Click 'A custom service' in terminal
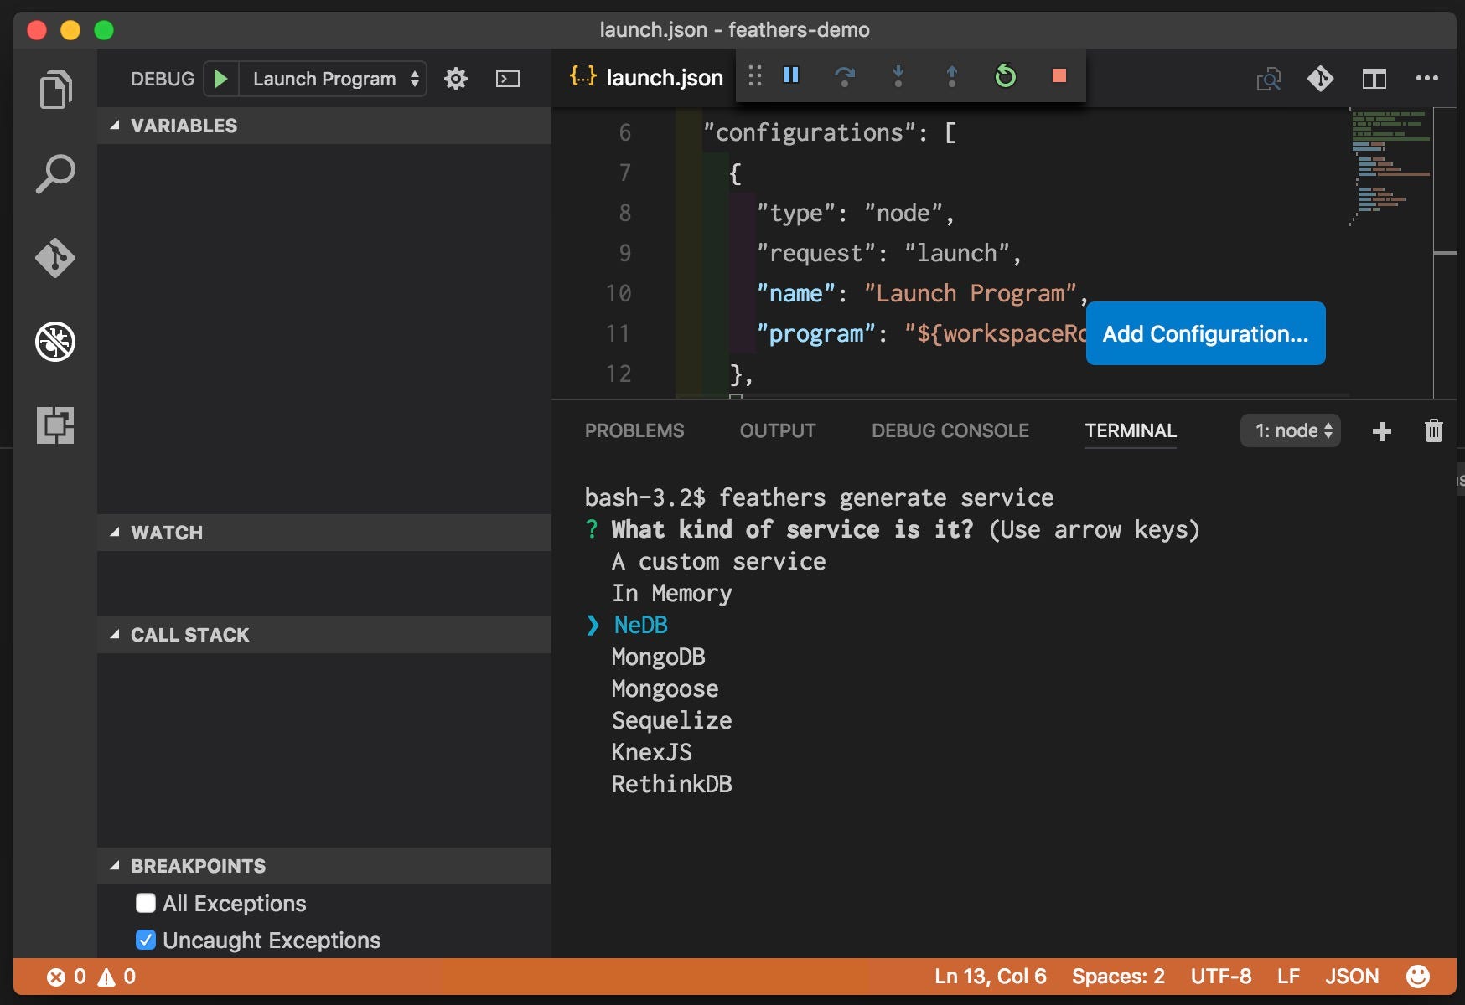 pyautogui.click(x=718, y=561)
